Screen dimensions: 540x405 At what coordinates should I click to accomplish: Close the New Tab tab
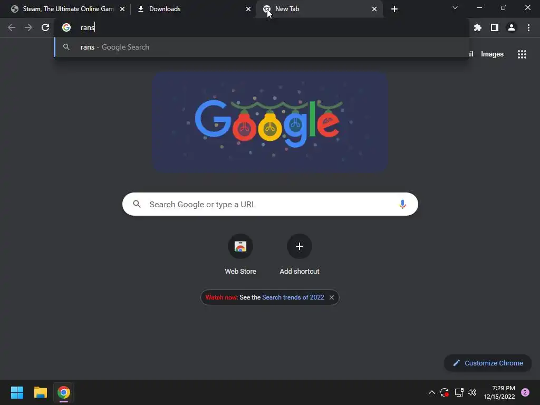374,9
